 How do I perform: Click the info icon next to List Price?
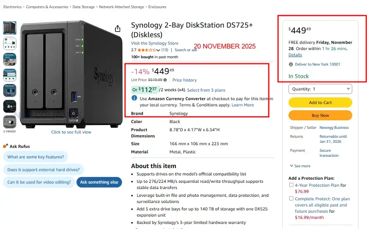tap(165, 80)
